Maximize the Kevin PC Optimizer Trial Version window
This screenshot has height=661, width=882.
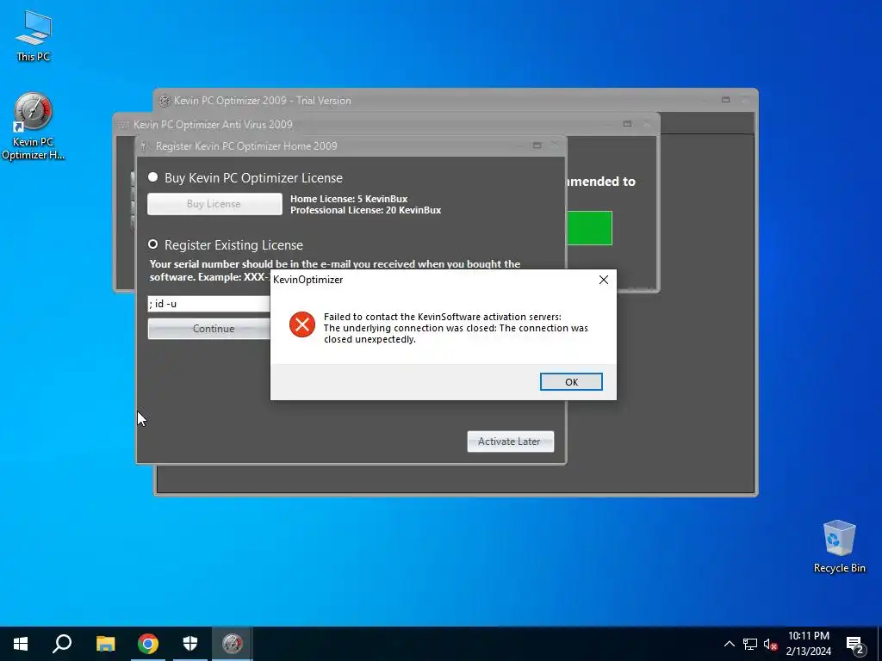(725, 100)
